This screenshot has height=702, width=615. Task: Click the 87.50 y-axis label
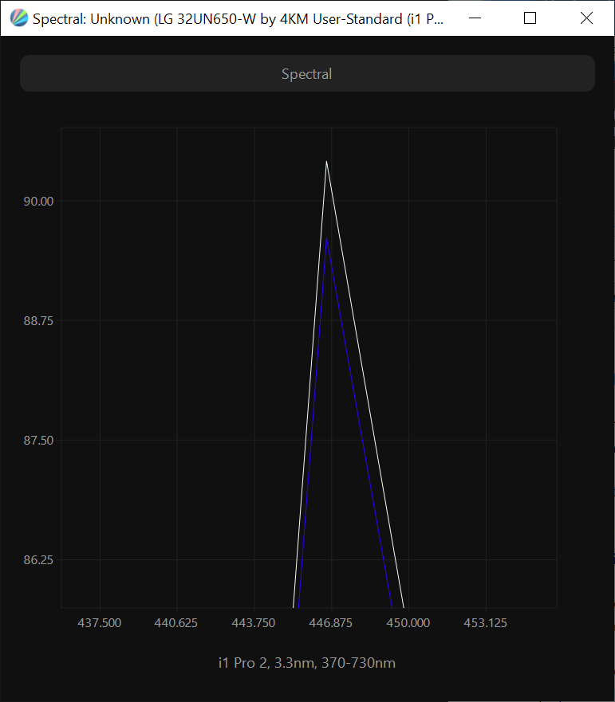click(37, 441)
